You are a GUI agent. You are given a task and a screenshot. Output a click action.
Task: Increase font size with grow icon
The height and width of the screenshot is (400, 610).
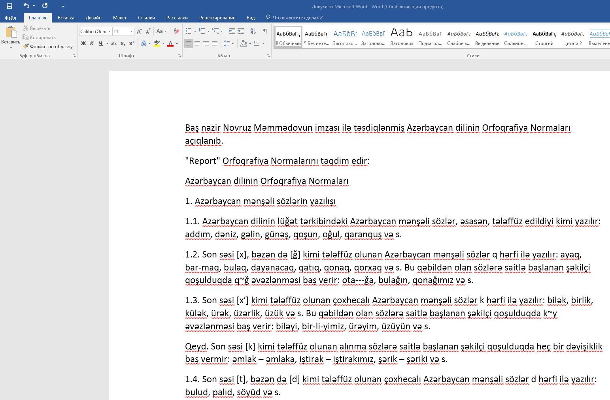[139, 31]
